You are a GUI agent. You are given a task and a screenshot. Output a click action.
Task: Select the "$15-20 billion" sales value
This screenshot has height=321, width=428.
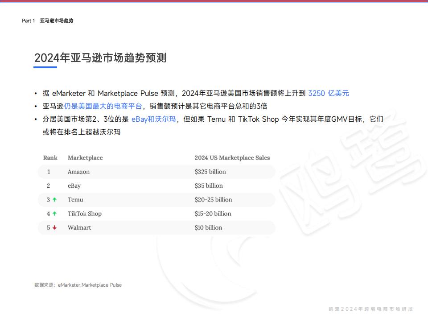point(213,214)
